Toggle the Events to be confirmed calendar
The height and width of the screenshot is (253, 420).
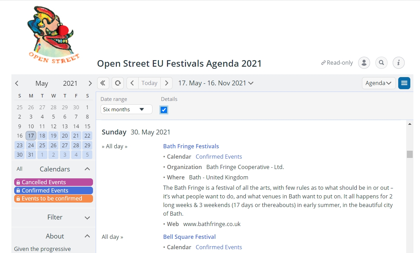54,198
